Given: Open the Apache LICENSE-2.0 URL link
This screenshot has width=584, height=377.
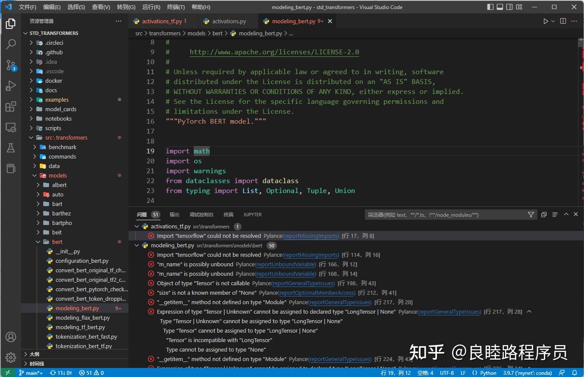Looking at the screenshot, I should click(x=274, y=52).
